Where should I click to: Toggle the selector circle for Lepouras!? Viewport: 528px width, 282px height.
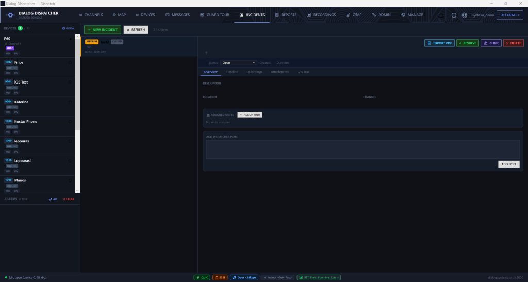pos(70,161)
